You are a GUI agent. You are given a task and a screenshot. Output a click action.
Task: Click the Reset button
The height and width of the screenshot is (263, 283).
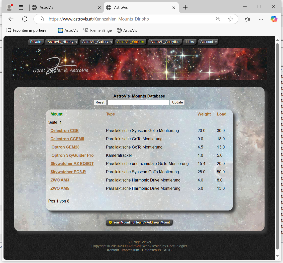[x=100, y=102]
